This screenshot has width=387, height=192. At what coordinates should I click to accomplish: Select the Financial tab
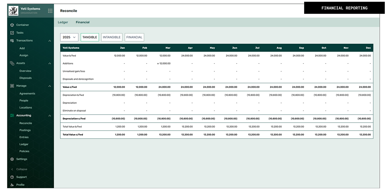click(83, 22)
